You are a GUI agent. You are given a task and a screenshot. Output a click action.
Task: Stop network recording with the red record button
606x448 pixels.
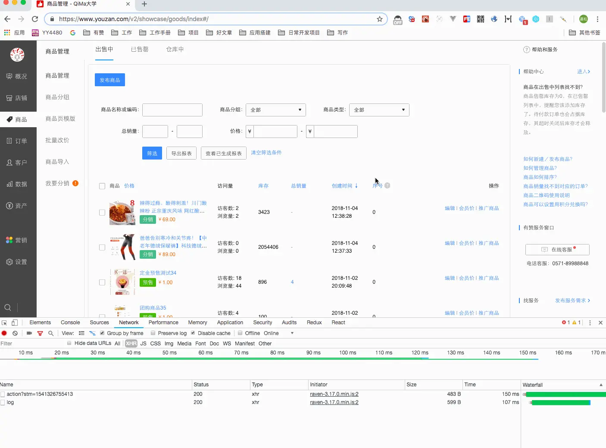point(4,333)
